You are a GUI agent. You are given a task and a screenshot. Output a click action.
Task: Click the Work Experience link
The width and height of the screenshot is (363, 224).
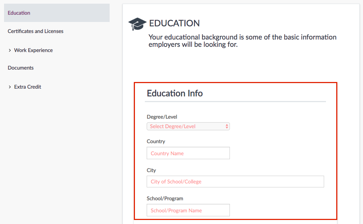pyautogui.click(x=33, y=50)
